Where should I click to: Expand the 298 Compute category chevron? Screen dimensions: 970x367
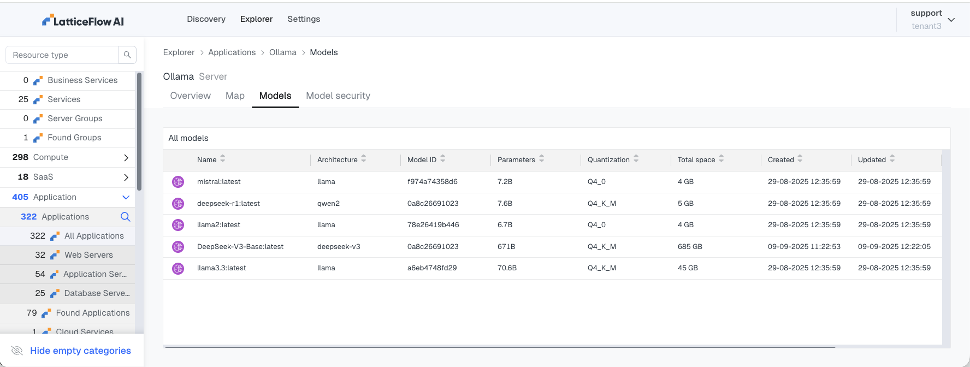pyautogui.click(x=126, y=158)
